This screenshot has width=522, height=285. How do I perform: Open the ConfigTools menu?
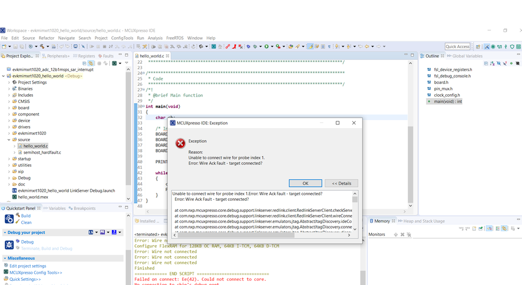coord(122,38)
